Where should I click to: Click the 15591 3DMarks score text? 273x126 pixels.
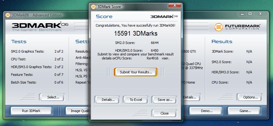(136, 33)
